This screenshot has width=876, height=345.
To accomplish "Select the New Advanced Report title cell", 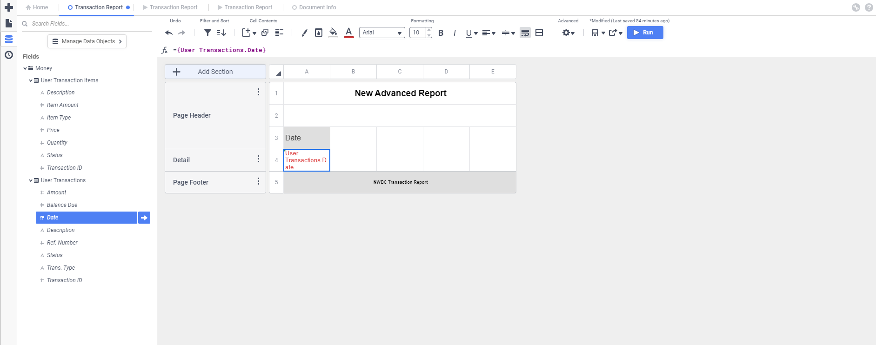I will coord(400,93).
